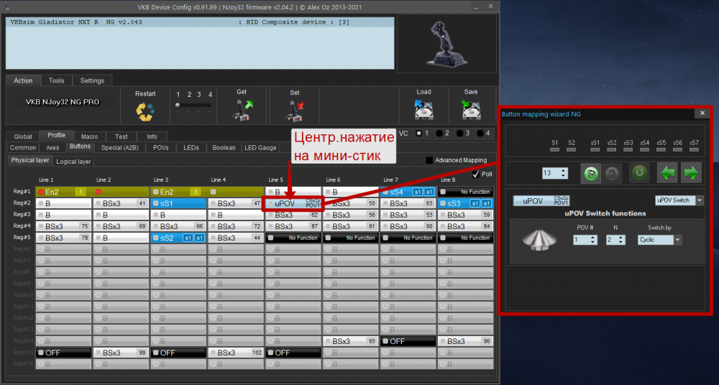Click the sS1 cell in Line 3
The height and width of the screenshot is (385, 719).
pos(178,203)
